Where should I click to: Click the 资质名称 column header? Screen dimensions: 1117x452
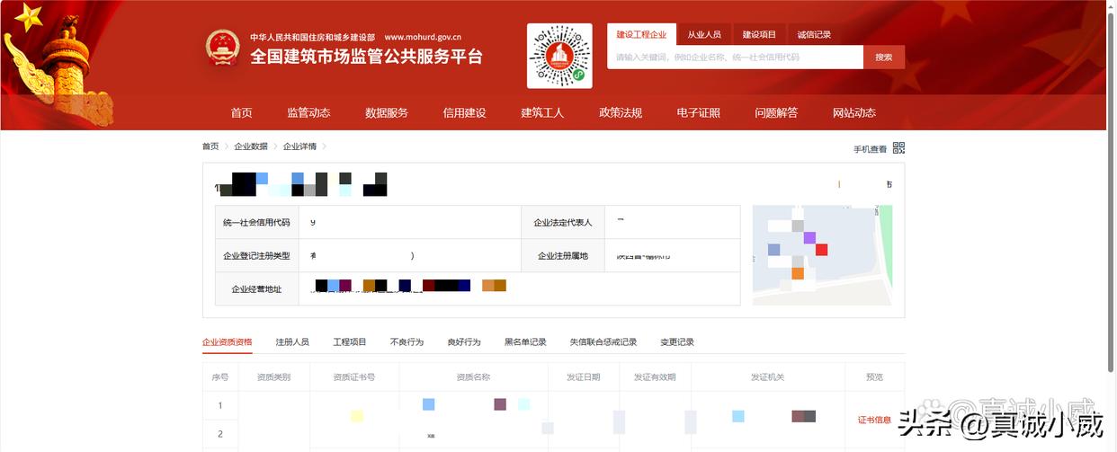(x=473, y=377)
